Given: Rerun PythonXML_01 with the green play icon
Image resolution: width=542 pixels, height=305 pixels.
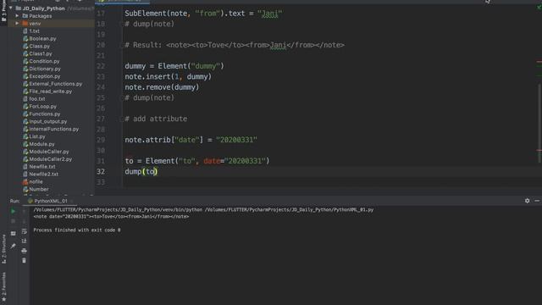Looking at the screenshot, I should pyautogui.click(x=14, y=211).
